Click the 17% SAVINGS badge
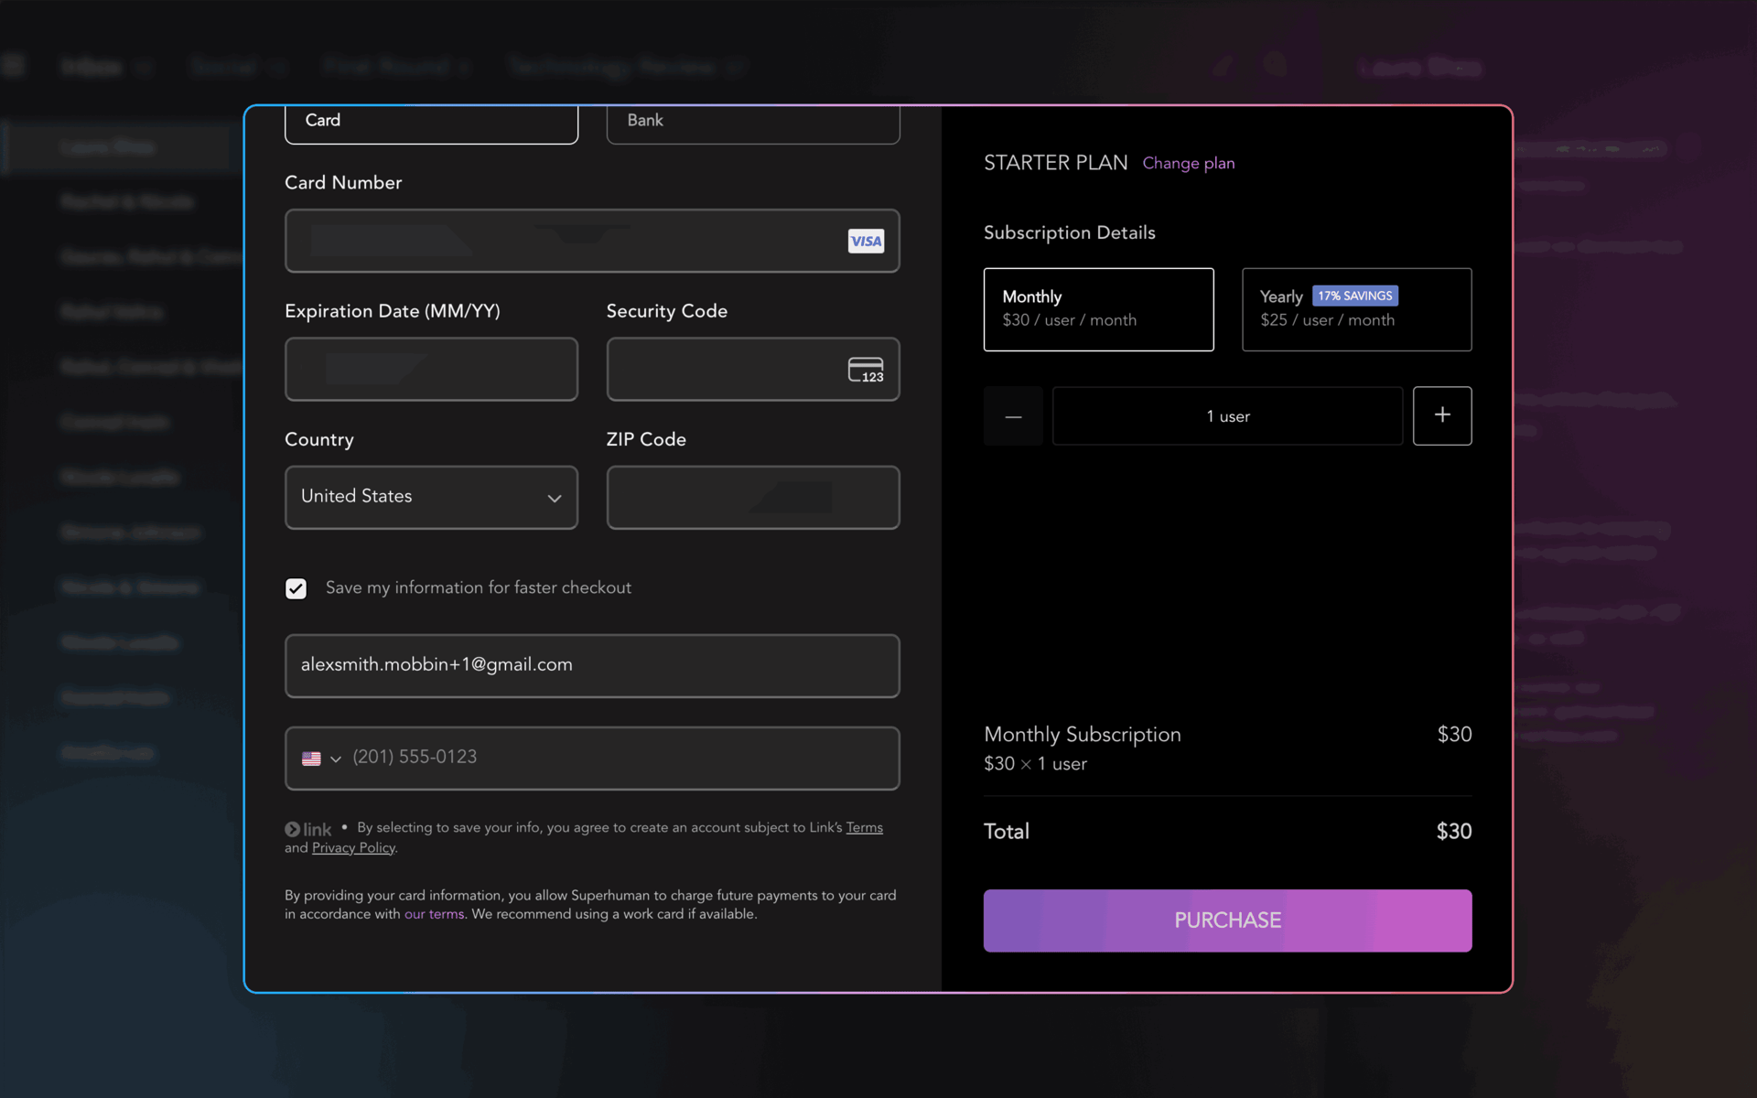The width and height of the screenshot is (1757, 1098). (1355, 296)
